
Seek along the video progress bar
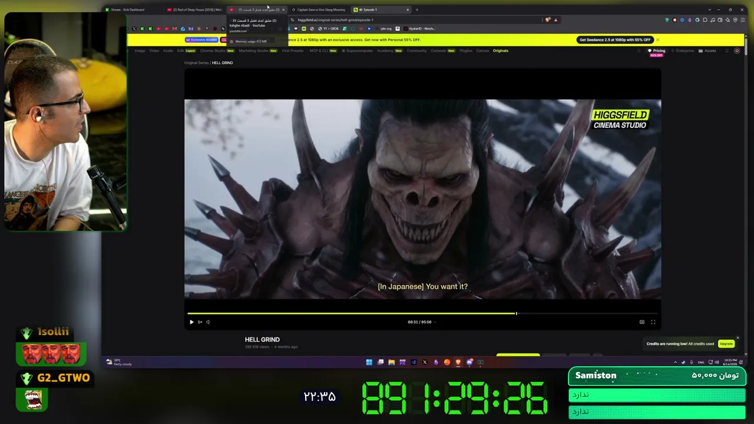pyautogui.click(x=423, y=313)
